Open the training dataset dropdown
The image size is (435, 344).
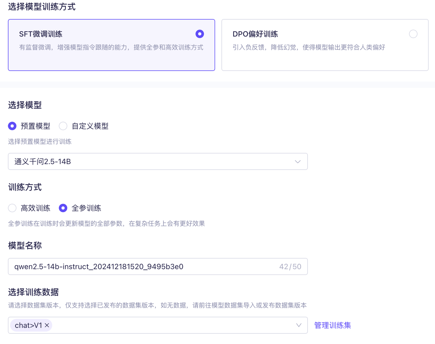click(158, 325)
